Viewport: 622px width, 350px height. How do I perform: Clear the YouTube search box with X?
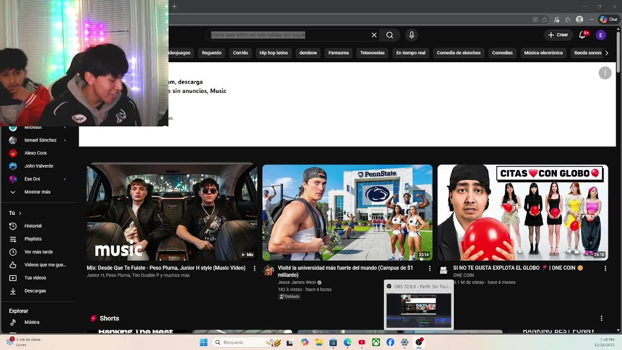(374, 35)
